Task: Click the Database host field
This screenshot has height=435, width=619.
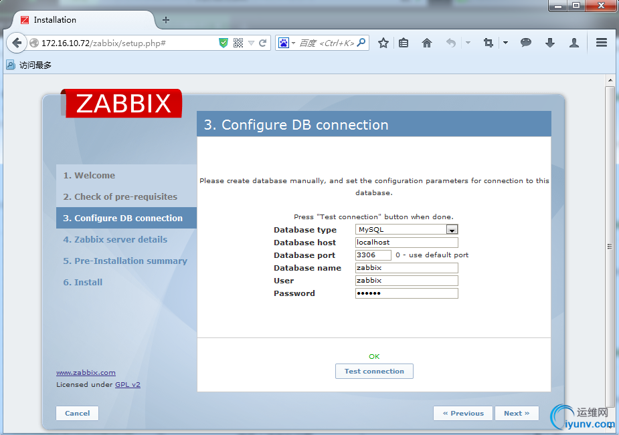Action: tap(407, 243)
